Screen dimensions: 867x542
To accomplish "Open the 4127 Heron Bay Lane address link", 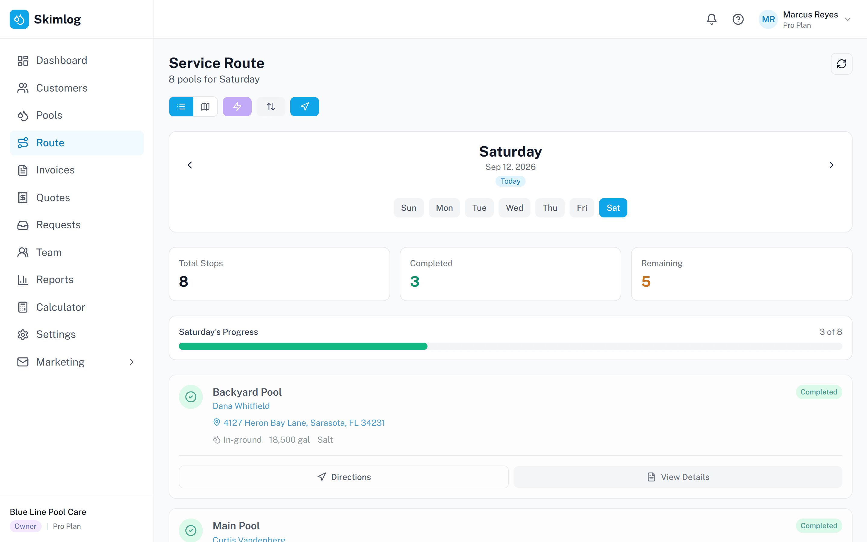I will pos(299,423).
